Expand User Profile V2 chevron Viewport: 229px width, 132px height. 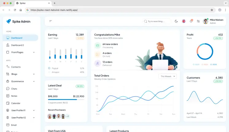coord(34,118)
